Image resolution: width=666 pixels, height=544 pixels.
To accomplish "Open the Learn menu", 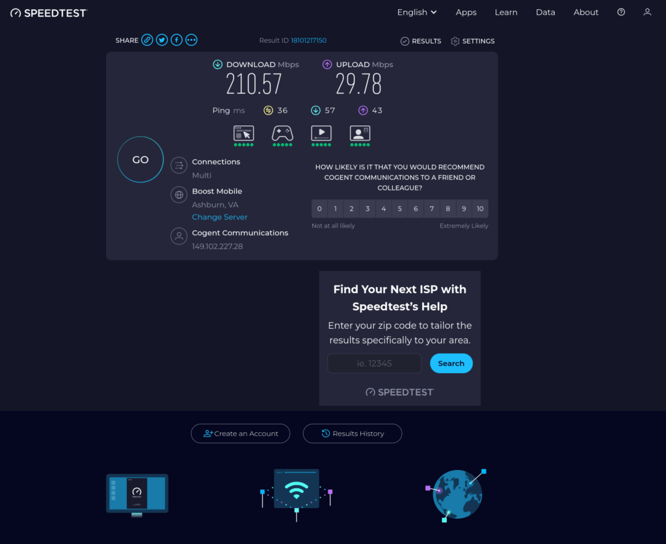I will pyautogui.click(x=506, y=12).
